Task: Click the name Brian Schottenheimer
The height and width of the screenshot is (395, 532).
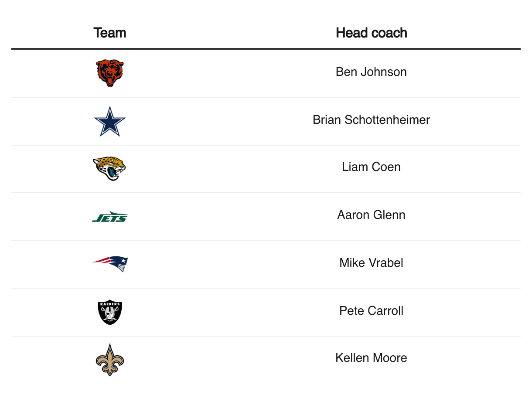Action: [x=372, y=120]
